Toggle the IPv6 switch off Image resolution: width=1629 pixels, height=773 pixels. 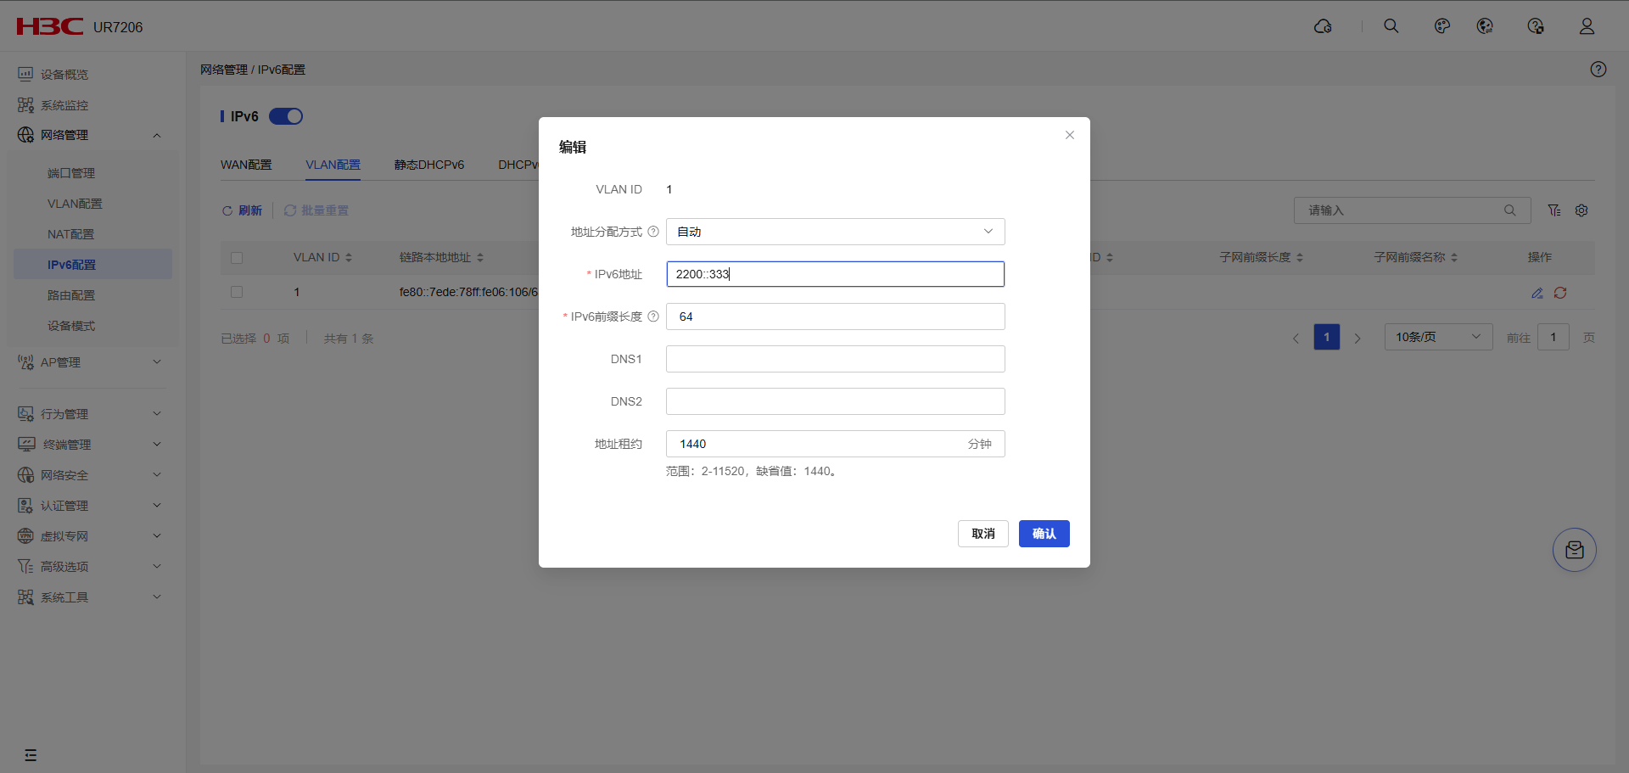pos(286,116)
